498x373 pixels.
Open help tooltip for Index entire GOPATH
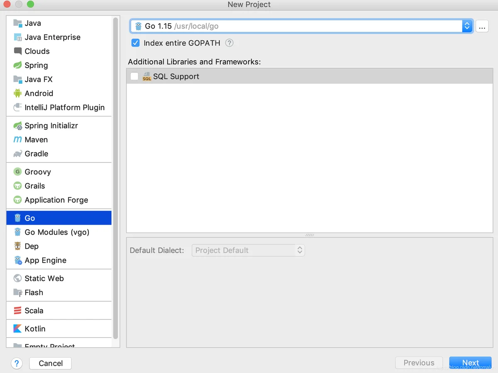(x=229, y=43)
